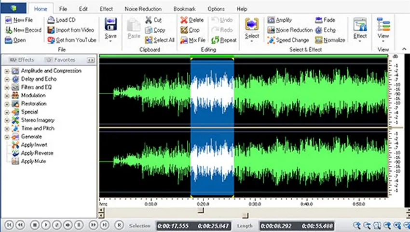Expand Stereo Imagery category
This screenshot has width=410, height=232.
click(x=7, y=120)
